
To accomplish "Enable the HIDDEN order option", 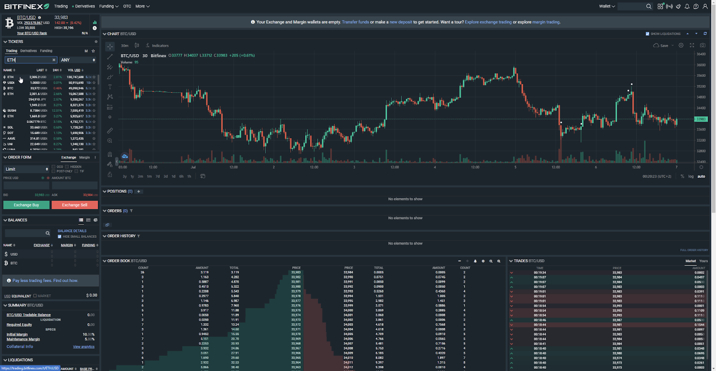I will [x=67, y=167].
